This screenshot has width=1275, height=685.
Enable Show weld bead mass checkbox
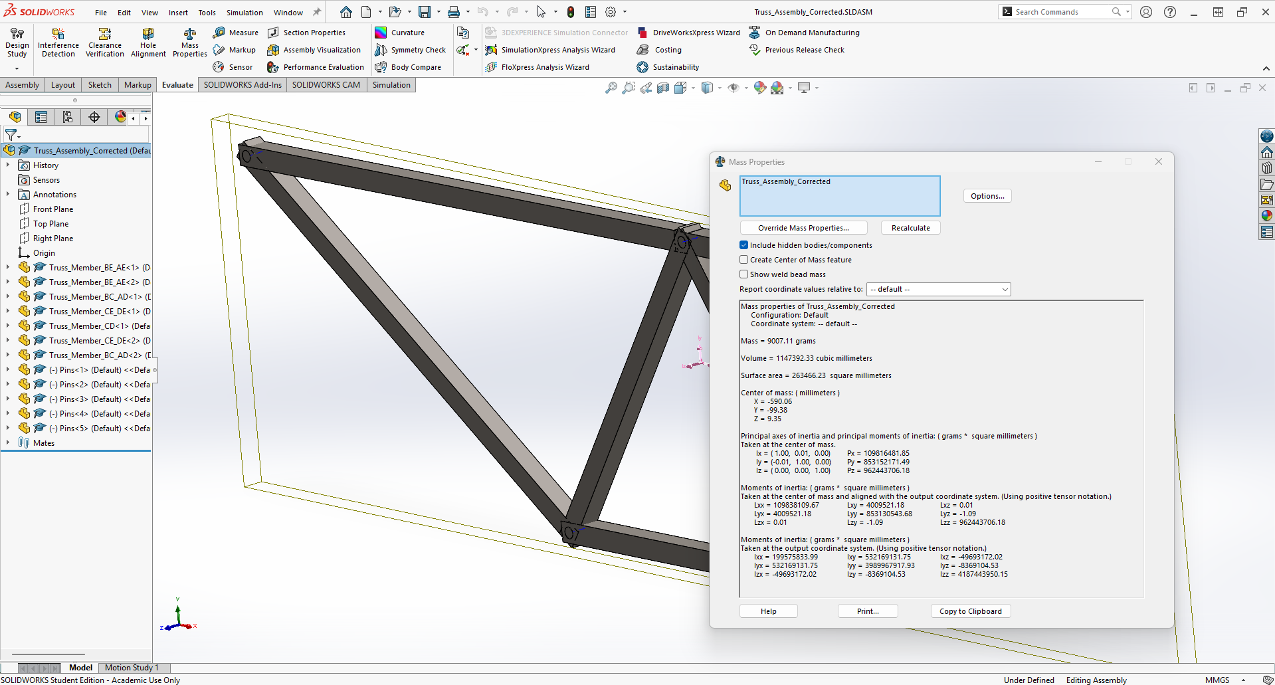(x=744, y=274)
